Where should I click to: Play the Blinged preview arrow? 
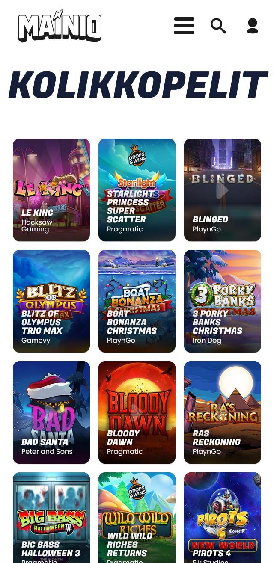point(222,190)
